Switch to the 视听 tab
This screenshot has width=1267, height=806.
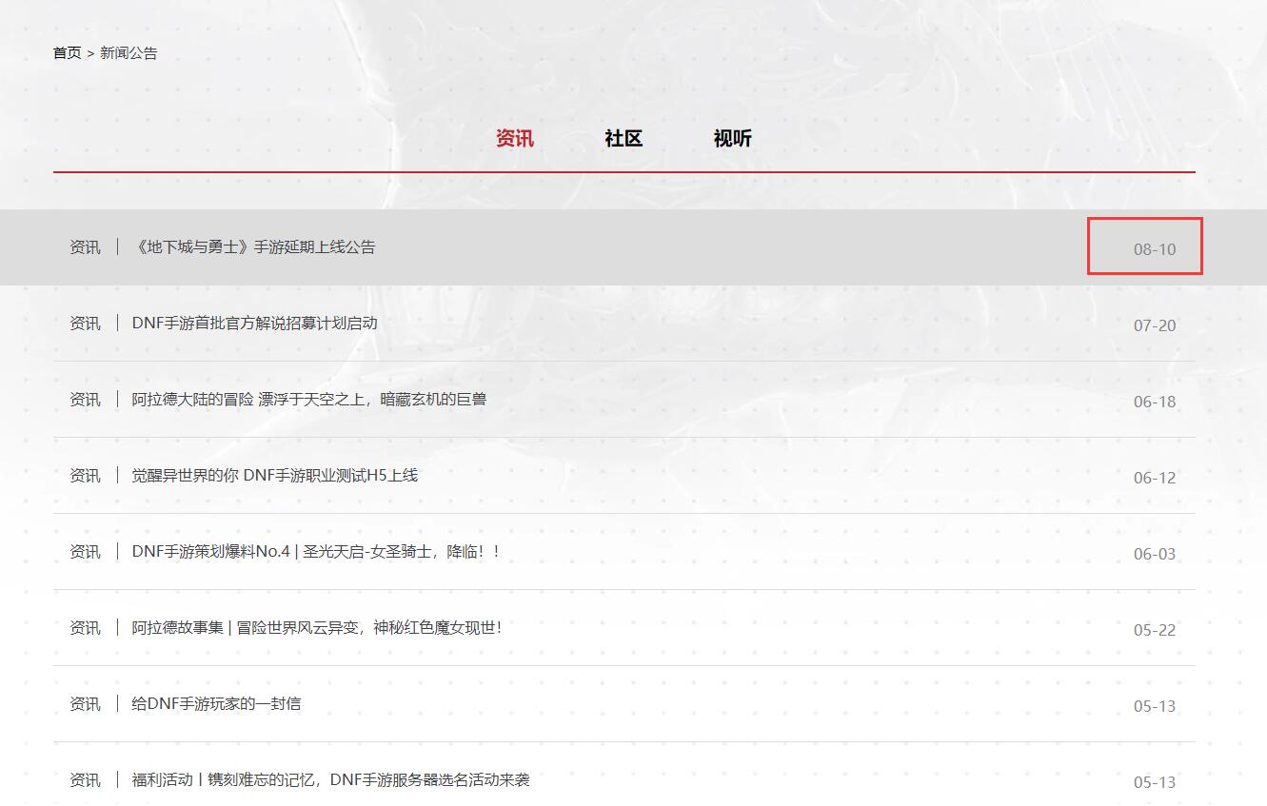coord(732,139)
